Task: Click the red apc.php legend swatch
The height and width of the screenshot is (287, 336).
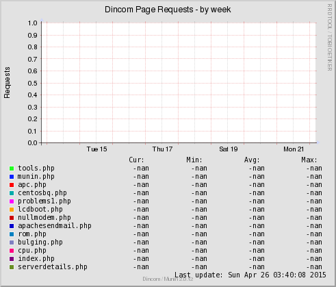Action: [x=12, y=185]
